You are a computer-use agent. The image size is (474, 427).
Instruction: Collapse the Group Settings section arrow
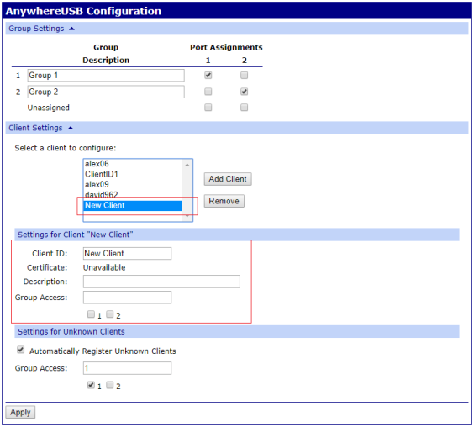(x=71, y=29)
